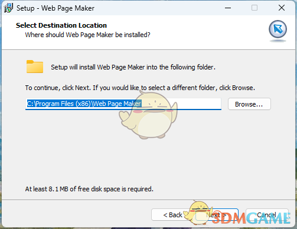Click 'At least 8.1 MB' disk space text
Viewport: 297px width, 229px height.
click(89, 189)
